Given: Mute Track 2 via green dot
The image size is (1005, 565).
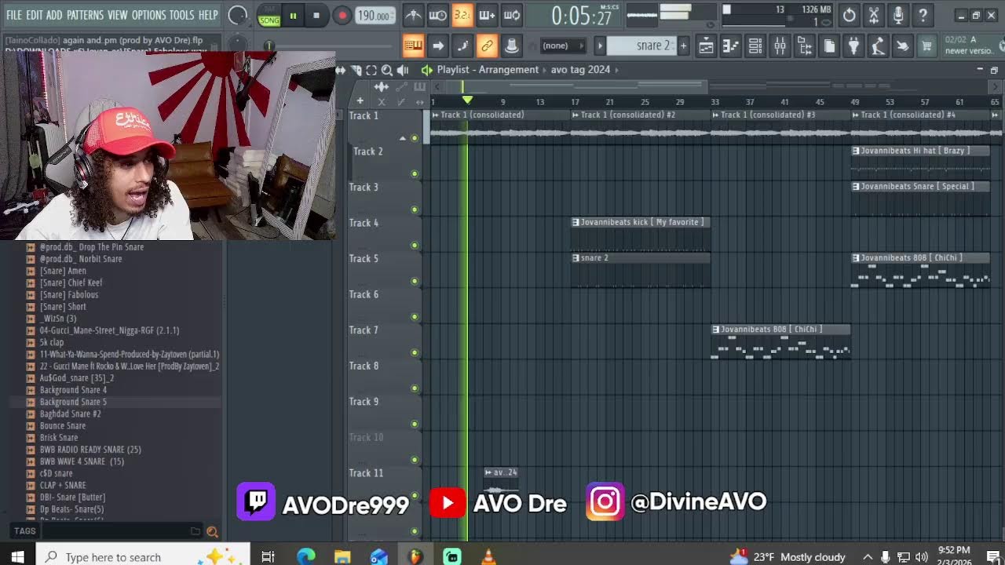Looking at the screenshot, I should [415, 174].
